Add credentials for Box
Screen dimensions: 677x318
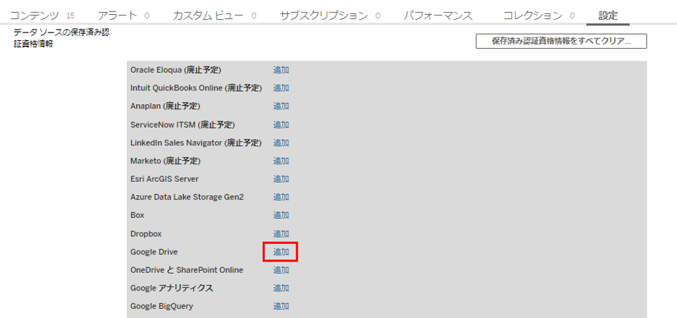coord(281,215)
